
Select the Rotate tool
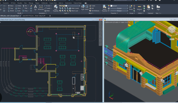[x=18, y=6]
